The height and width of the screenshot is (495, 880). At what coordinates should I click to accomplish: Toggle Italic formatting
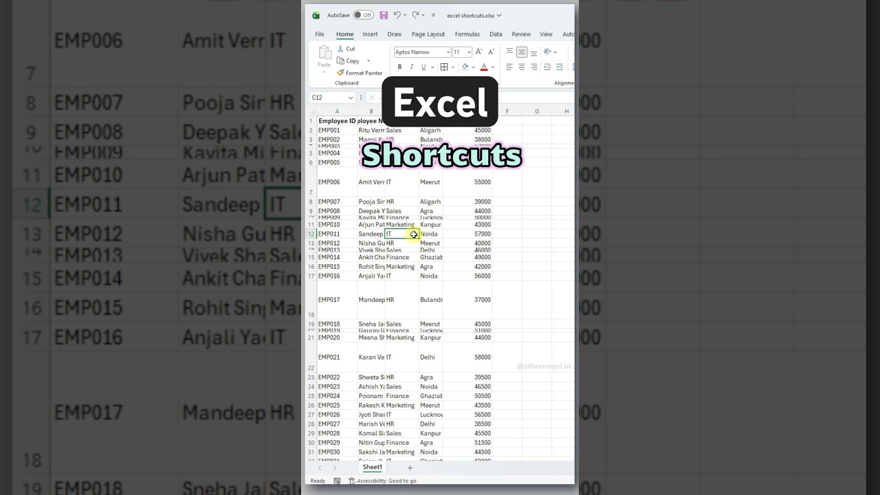tap(412, 67)
